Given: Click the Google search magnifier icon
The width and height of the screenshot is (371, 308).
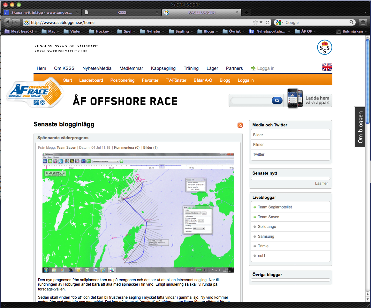Looking at the screenshot, I should click(352, 22).
